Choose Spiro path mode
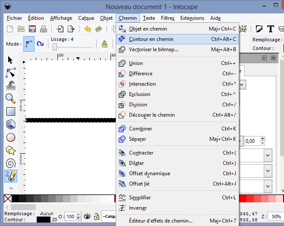 click(x=40, y=44)
